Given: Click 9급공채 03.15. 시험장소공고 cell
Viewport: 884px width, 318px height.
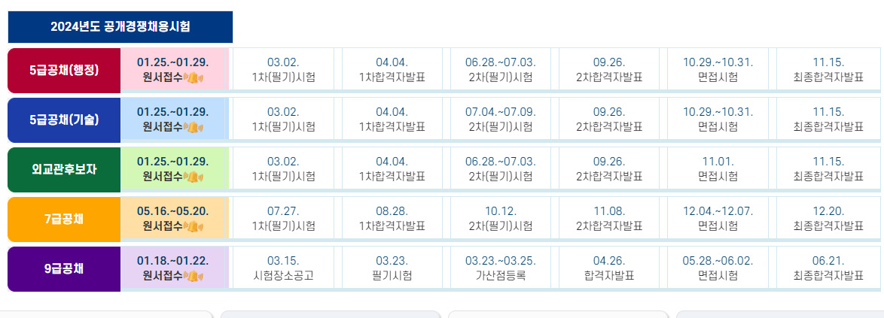Looking at the screenshot, I should 283,268.
